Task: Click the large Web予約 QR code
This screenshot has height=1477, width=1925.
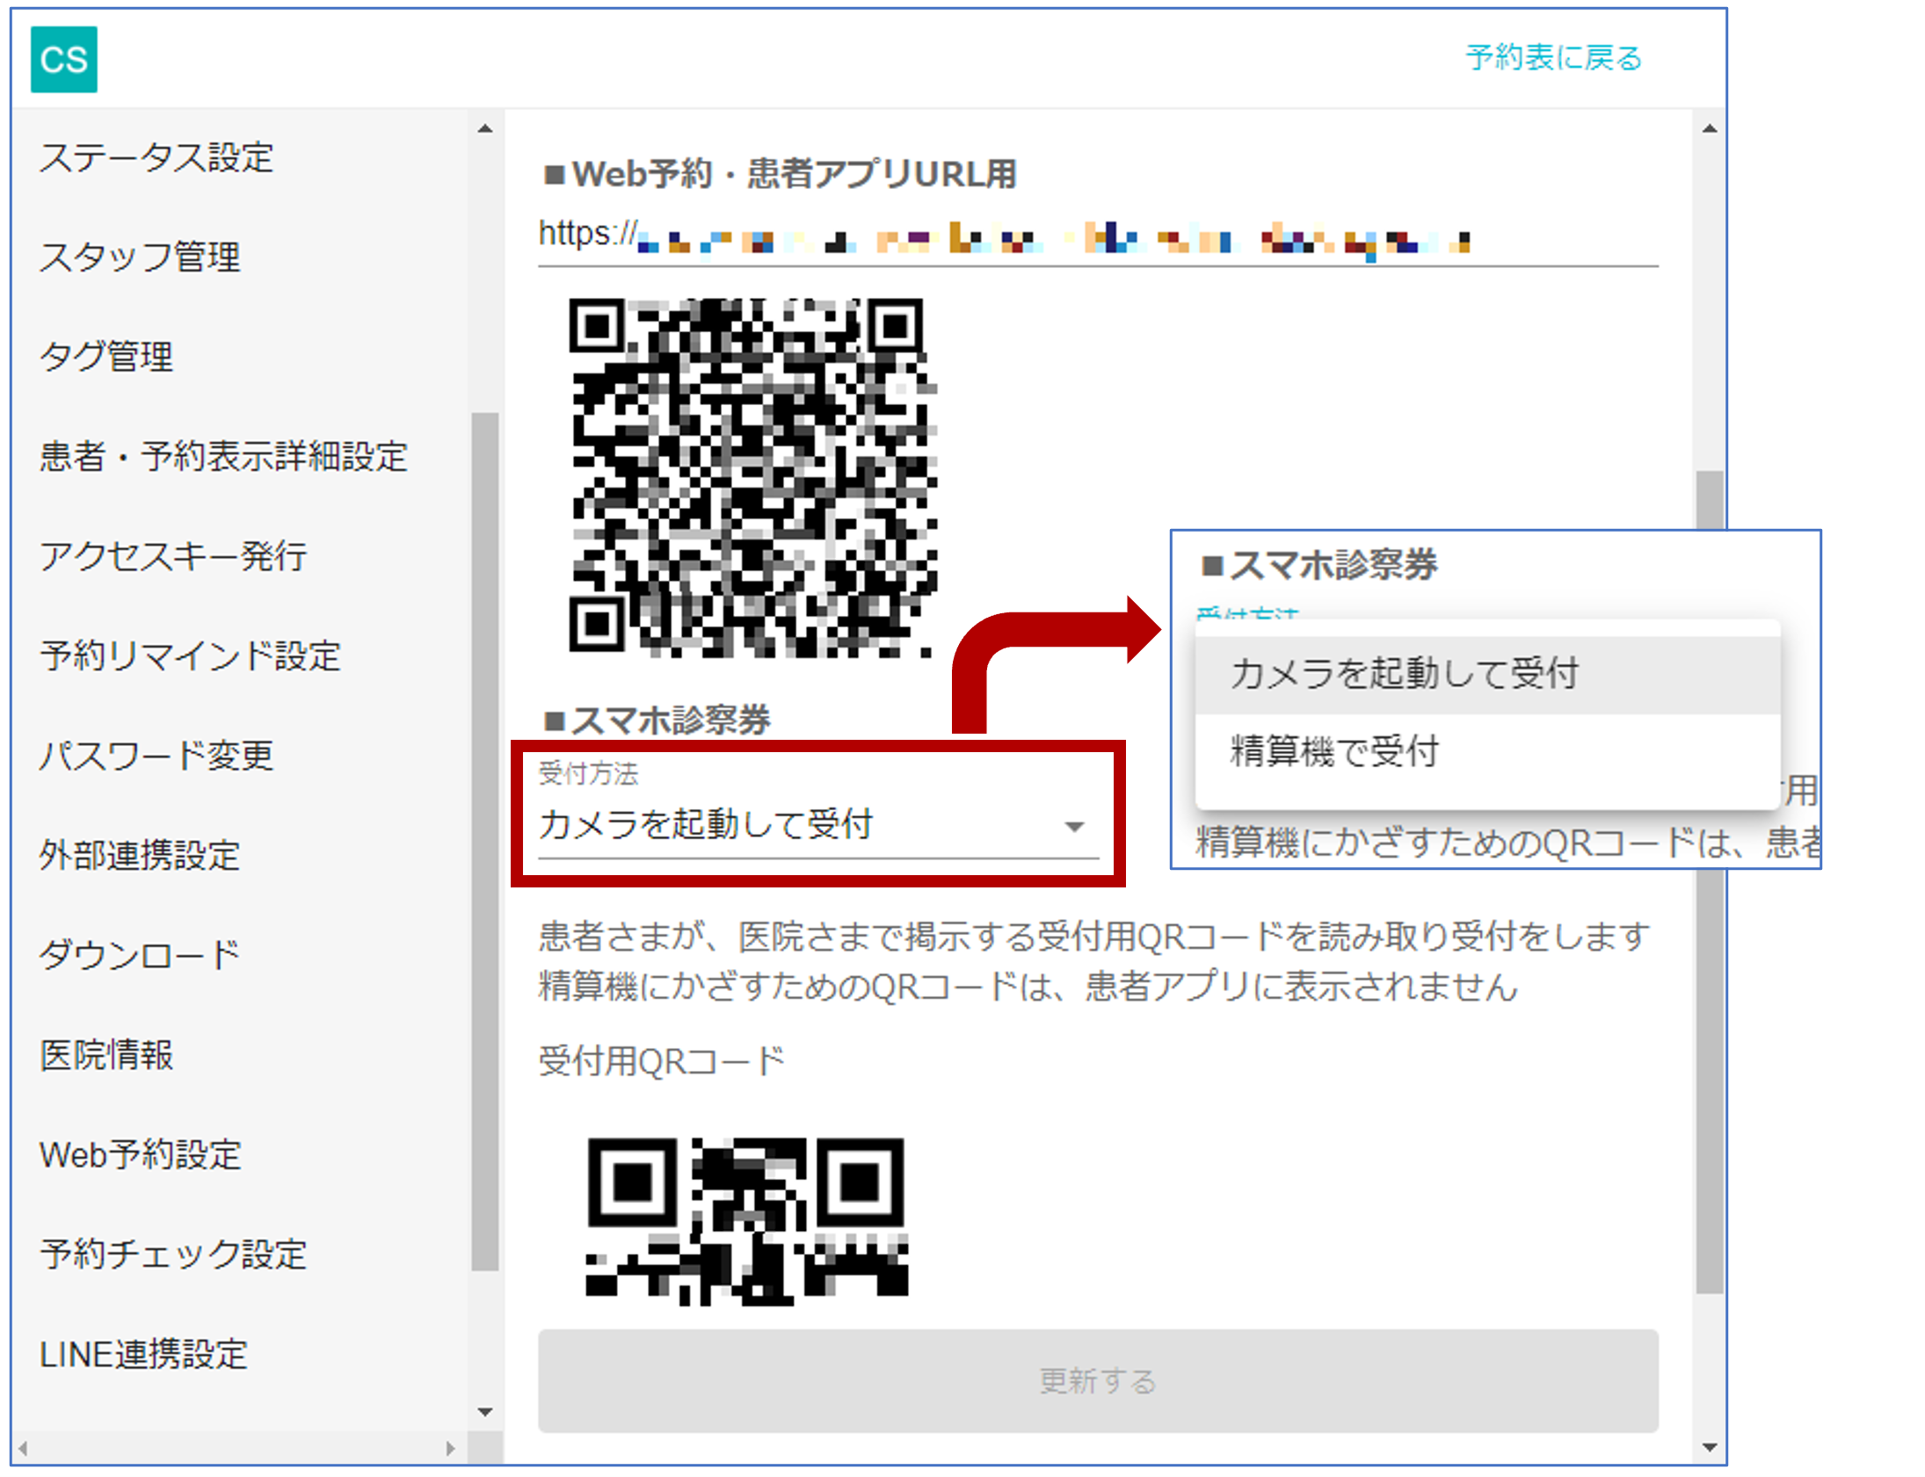Action: point(752,477)
